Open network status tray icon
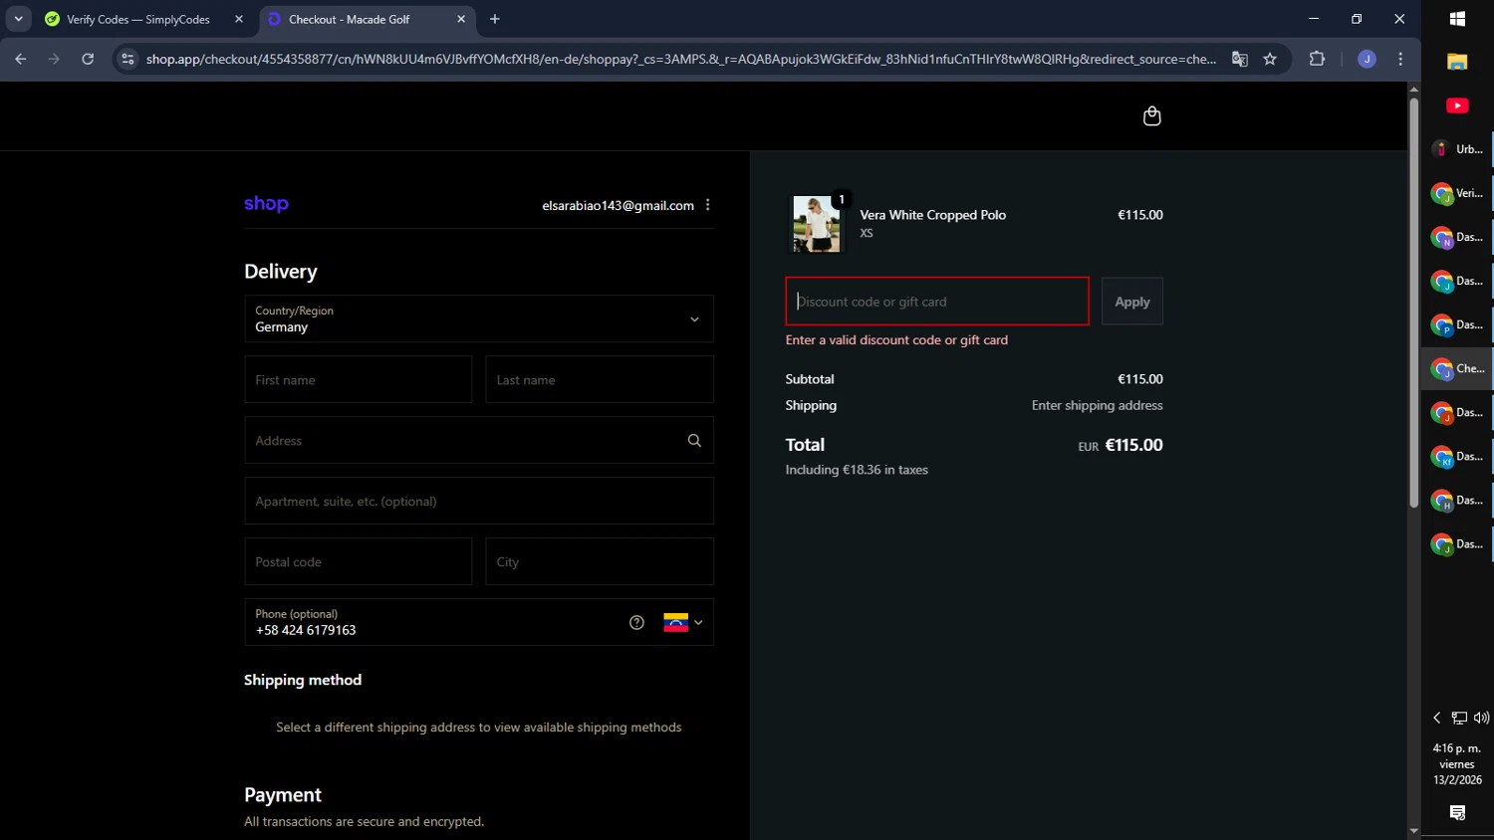Screen dimensions: 1494x840 pos(1459,718)
